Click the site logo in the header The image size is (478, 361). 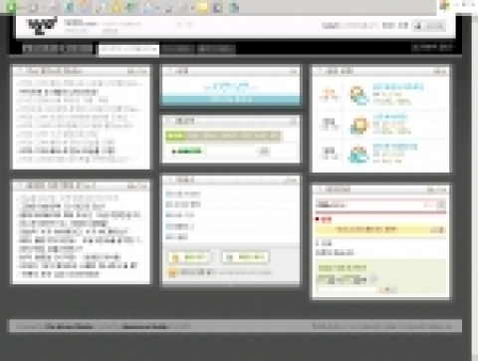tap(42, 26)
